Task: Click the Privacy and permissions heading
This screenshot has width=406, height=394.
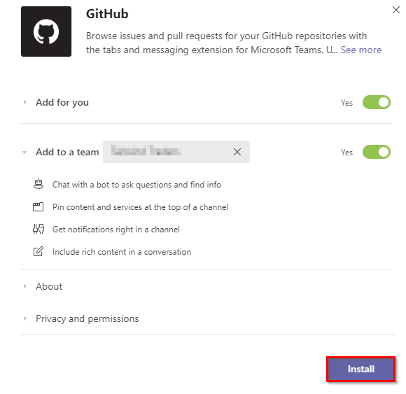Action: coord(87,318)
